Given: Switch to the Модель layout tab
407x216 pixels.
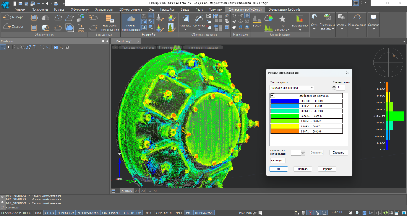Looking at the screenshot, I should 127,191.
